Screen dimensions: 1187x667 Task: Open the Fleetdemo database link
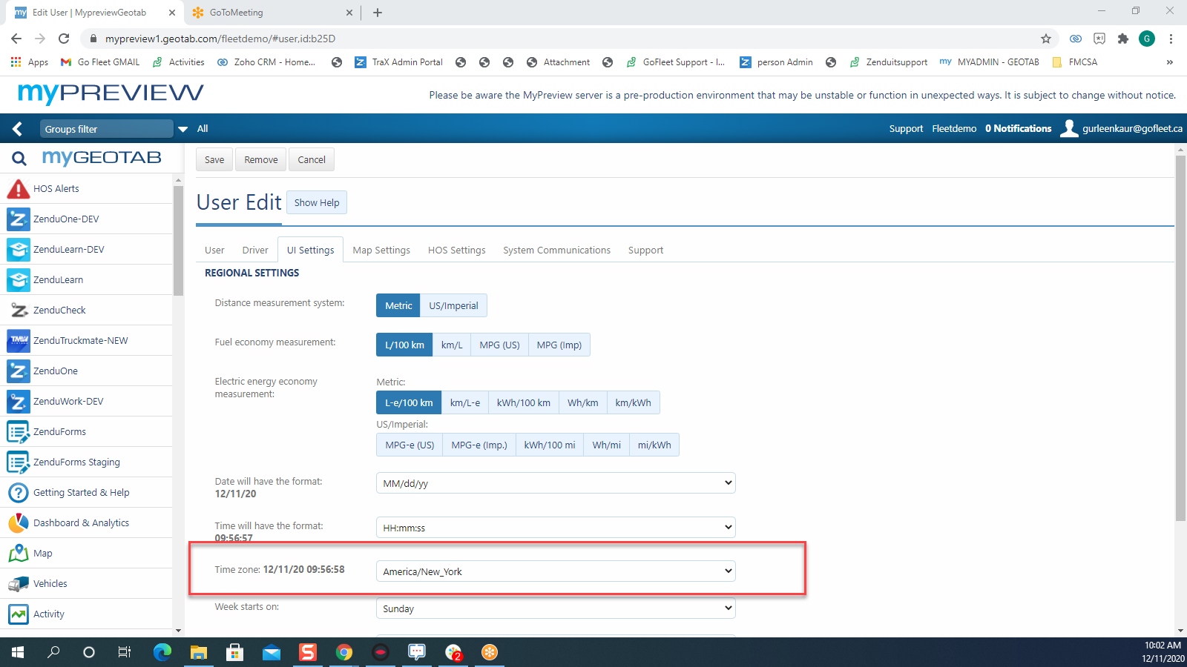954,129
